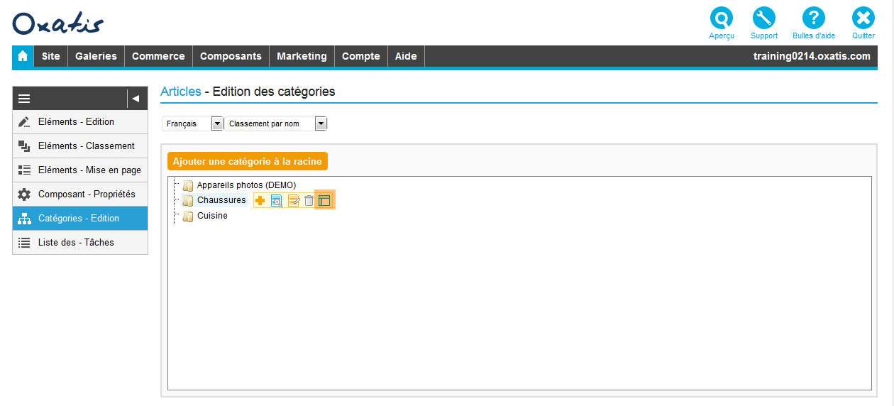Open the Français language dropdown

point(192,124)
